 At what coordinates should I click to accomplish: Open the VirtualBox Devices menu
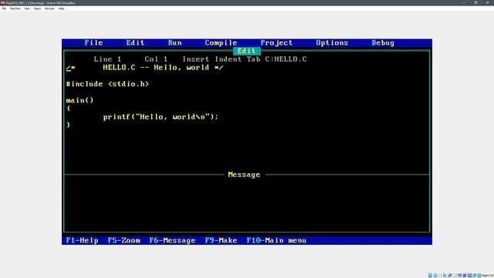coord(49,8)
